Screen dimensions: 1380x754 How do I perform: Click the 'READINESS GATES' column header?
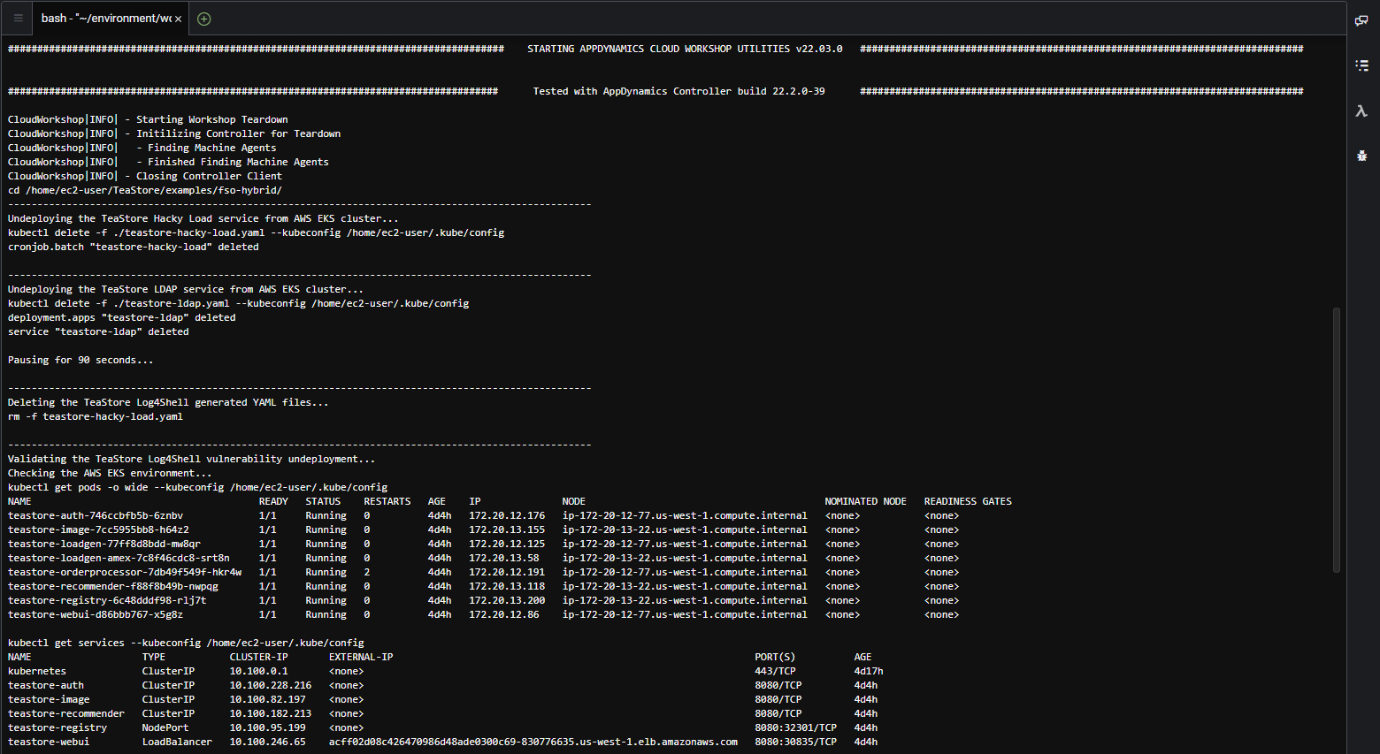tap(968, 501)
